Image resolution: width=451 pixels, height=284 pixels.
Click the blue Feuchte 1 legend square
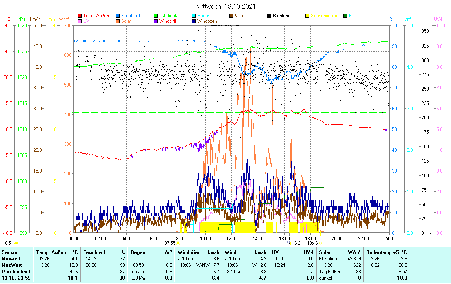[118, 16]
